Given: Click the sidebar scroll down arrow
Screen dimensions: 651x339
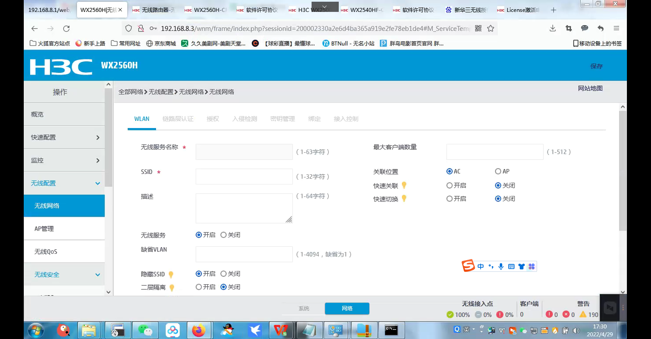Looking at the screenshot, I should tap(108, 292).
